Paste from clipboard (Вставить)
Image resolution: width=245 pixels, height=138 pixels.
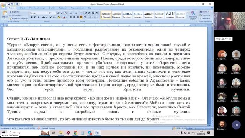click(5, 15)
